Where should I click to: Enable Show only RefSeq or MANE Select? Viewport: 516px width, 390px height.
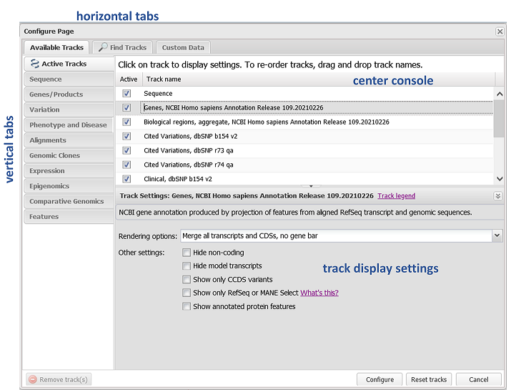[x=187, y=293]
